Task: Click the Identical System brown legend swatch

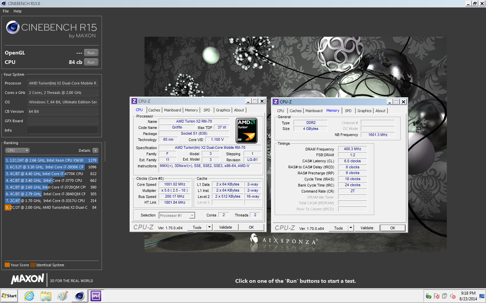Action: (33, 265)
